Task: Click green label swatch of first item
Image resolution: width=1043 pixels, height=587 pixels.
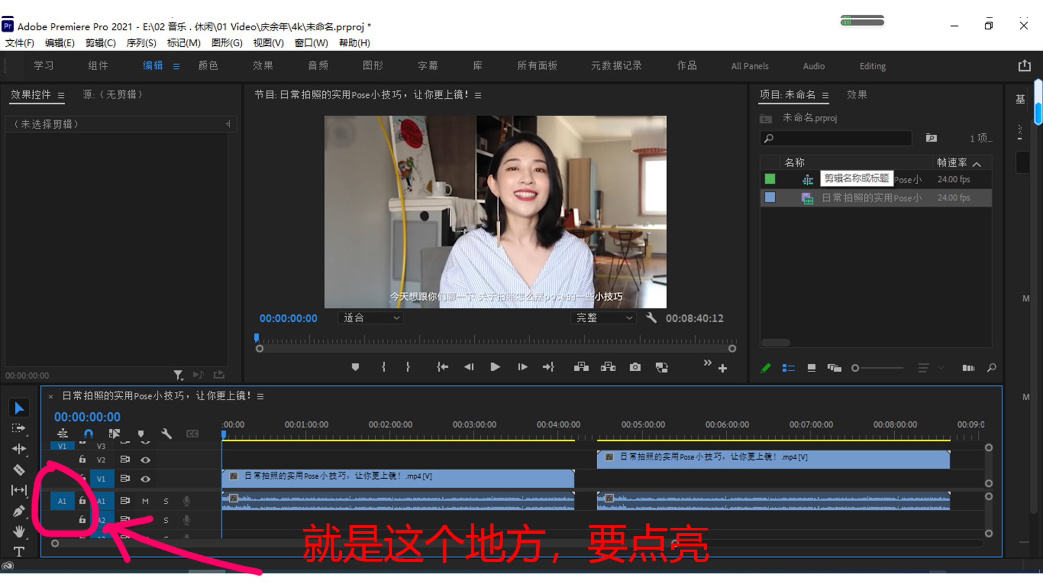Action: (770, 179)
